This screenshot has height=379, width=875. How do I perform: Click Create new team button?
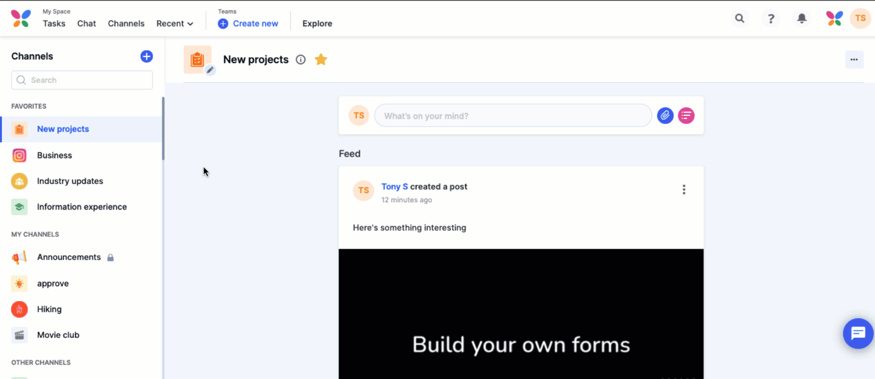click(248, 24)
